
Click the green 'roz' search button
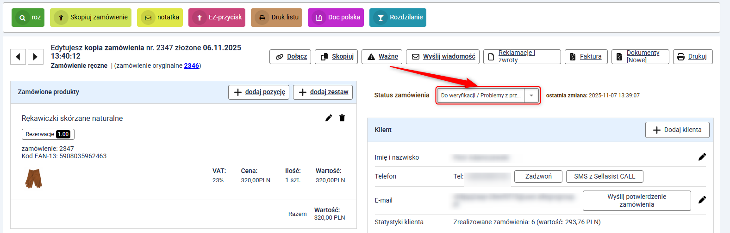point(28,18)
